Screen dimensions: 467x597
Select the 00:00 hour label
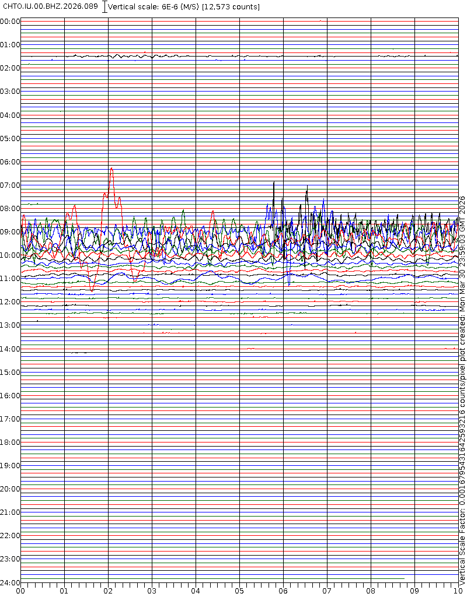[x=10, y=22]
